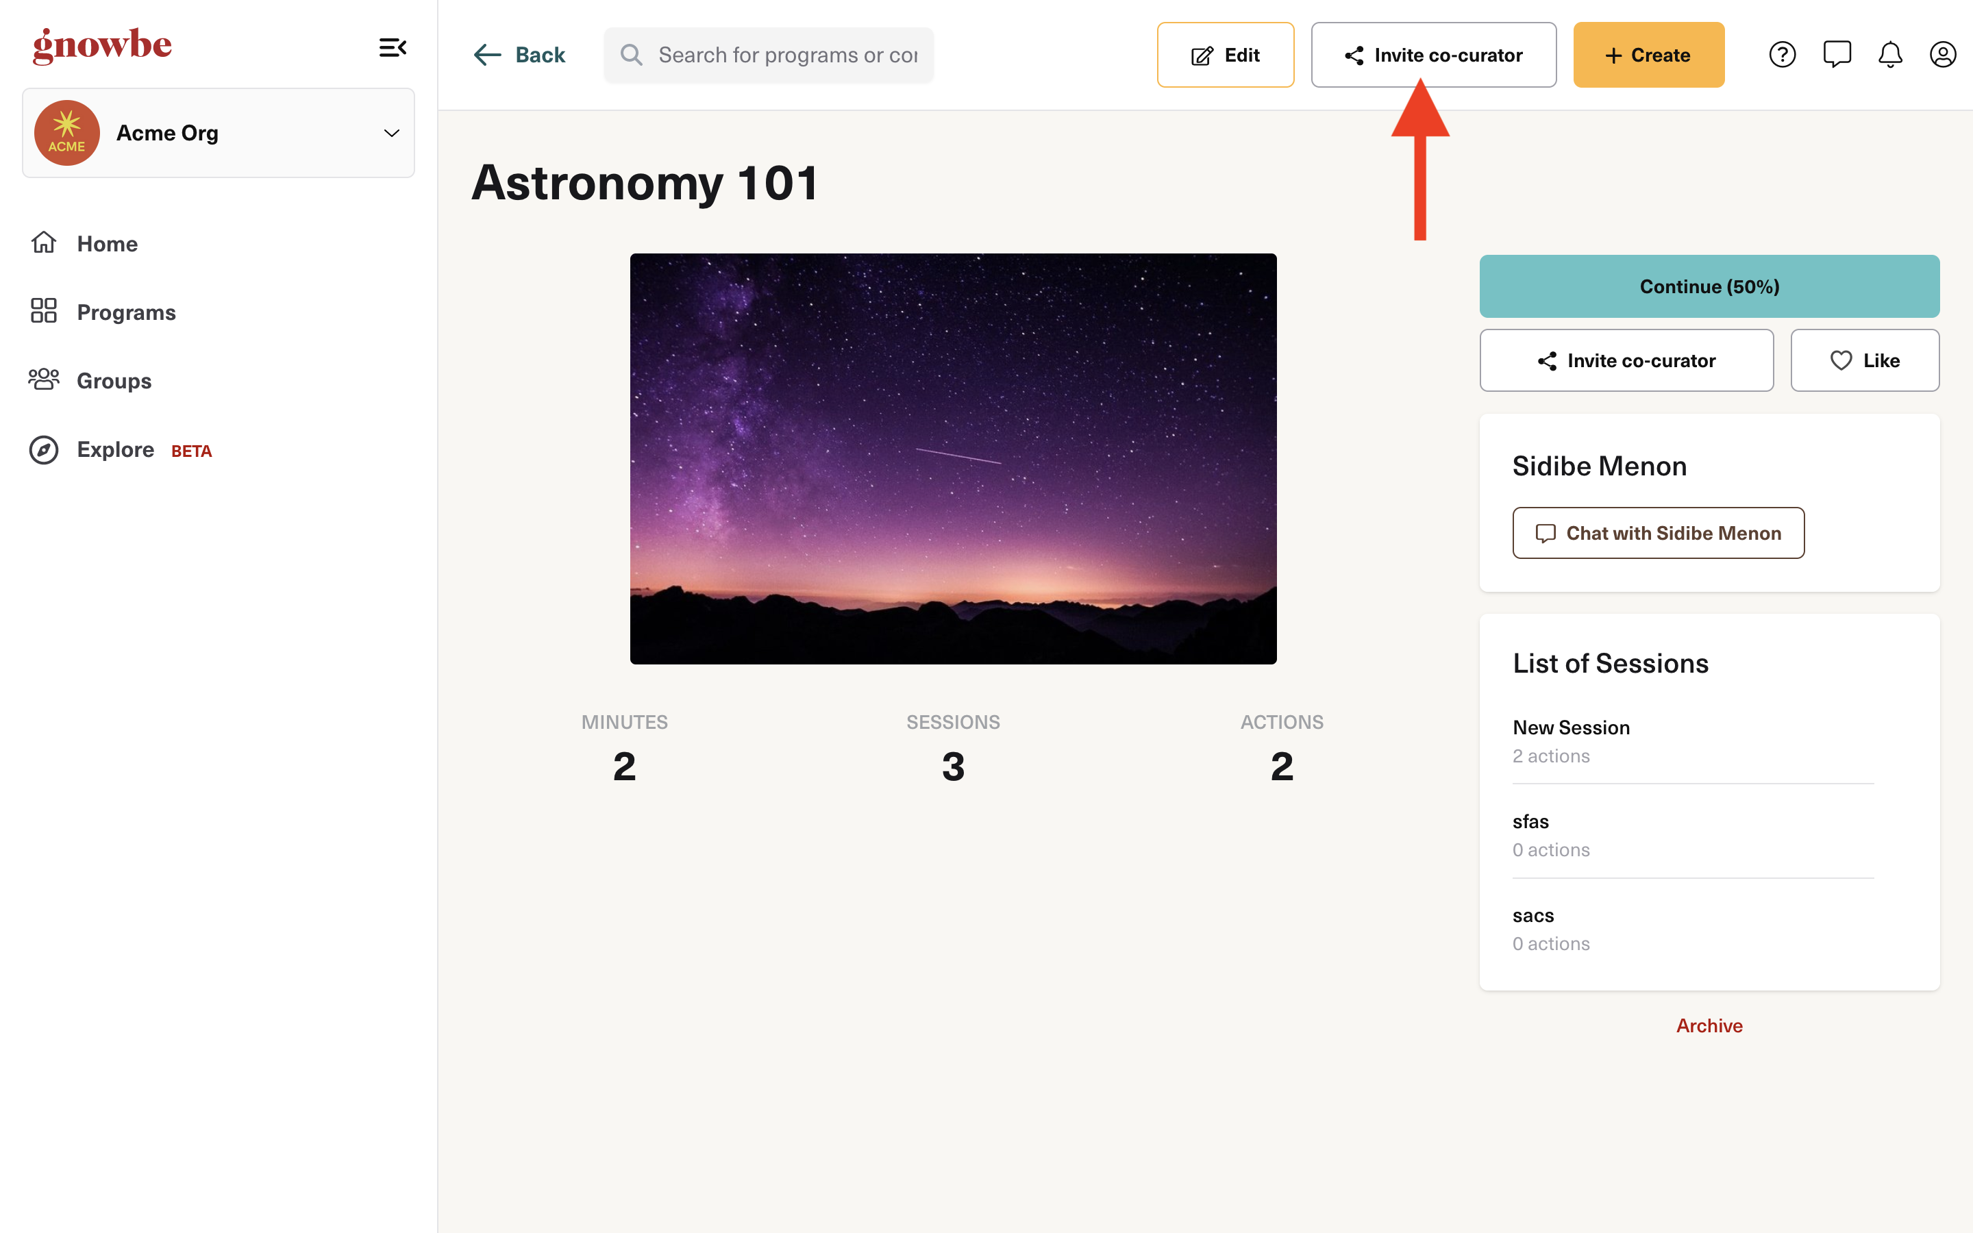Open the Acme Org switcher dropdown
Screen dimensions: 1973x1233
pos(219,133)
